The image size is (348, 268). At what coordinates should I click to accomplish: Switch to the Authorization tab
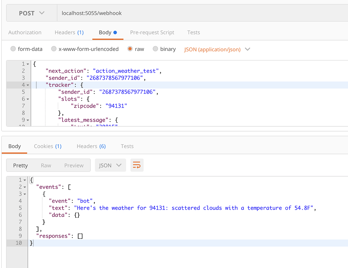tap(25, 32)
